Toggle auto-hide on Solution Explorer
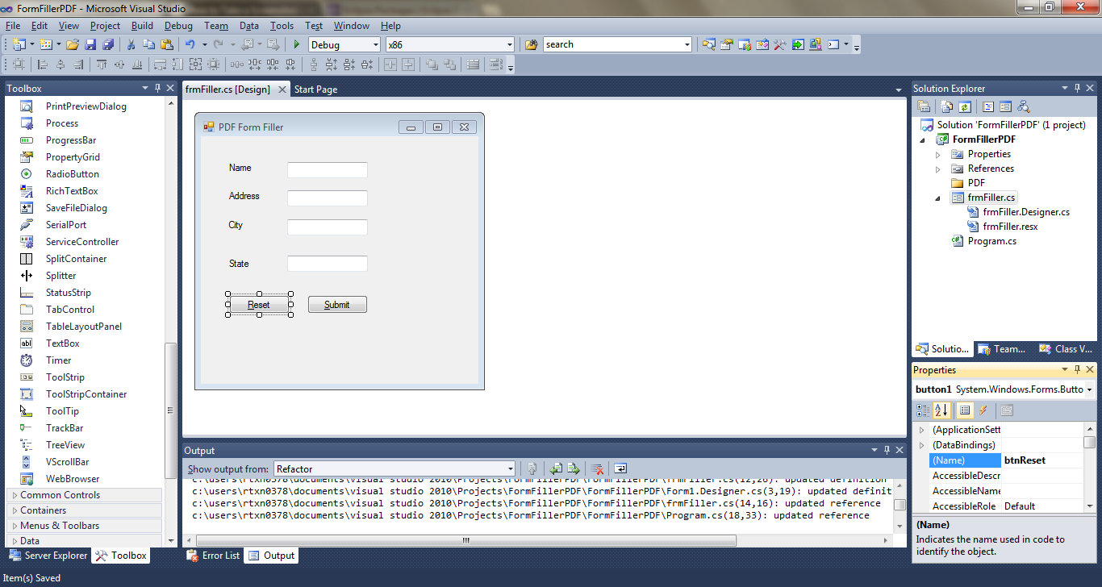This screenshot has width=1102, height=587. pyautogui.click(x=1076, y=88)
